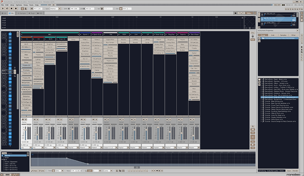Screen dimensions: 304x176
Task: Select the Line tool in automation editor
Action: pos(42,171)
